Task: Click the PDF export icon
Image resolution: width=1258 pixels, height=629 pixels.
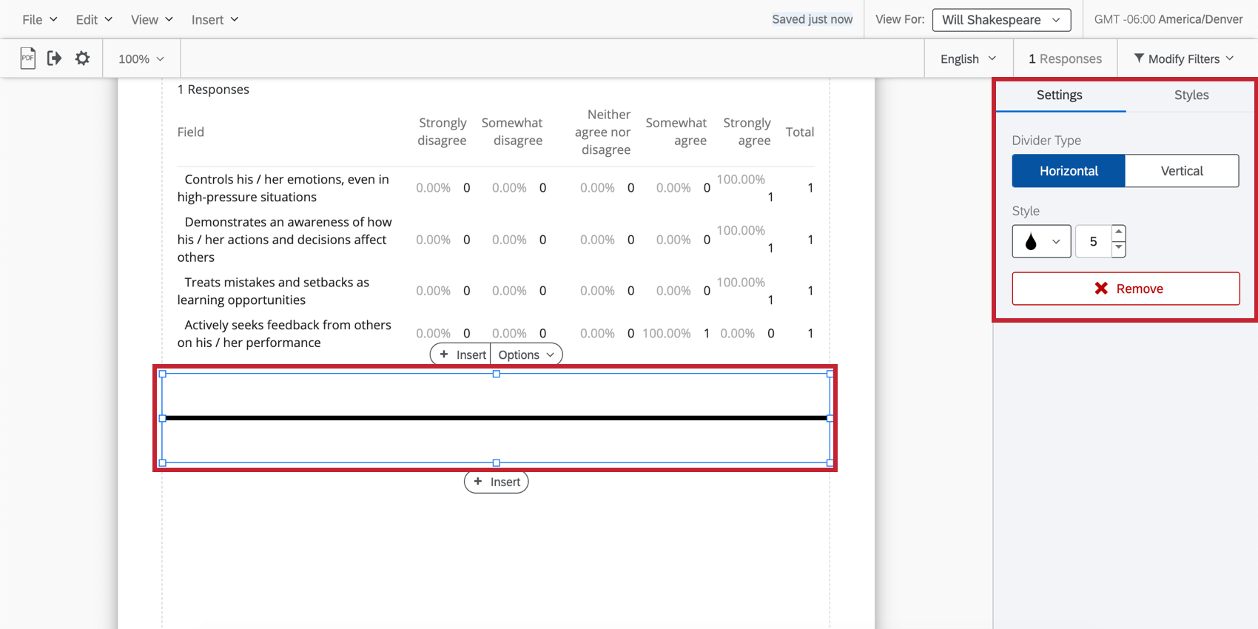Action: 27,58
